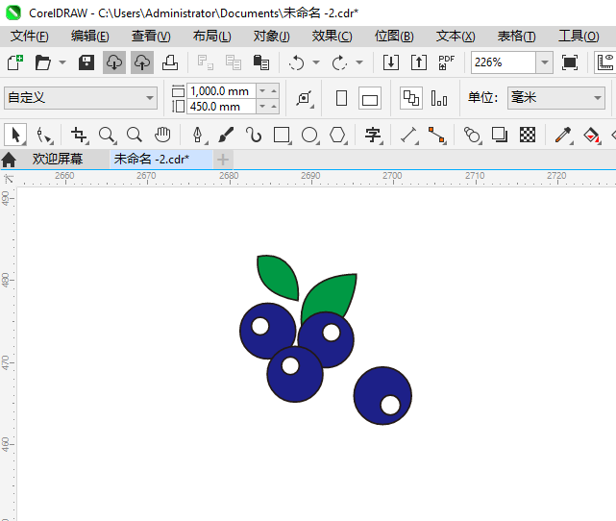Click the all pages layout icon
Image resolution: width=616 pixels, height=521 pixels.
pyautogui.click(x=411, y=98)
